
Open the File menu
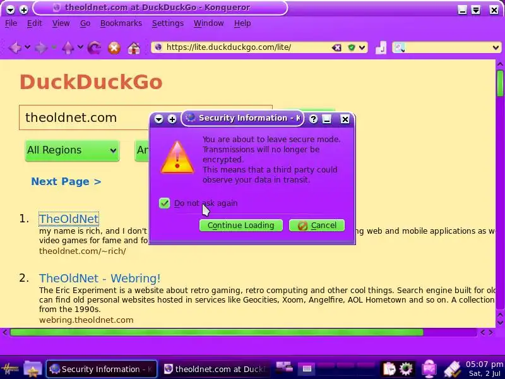[11, 23]
